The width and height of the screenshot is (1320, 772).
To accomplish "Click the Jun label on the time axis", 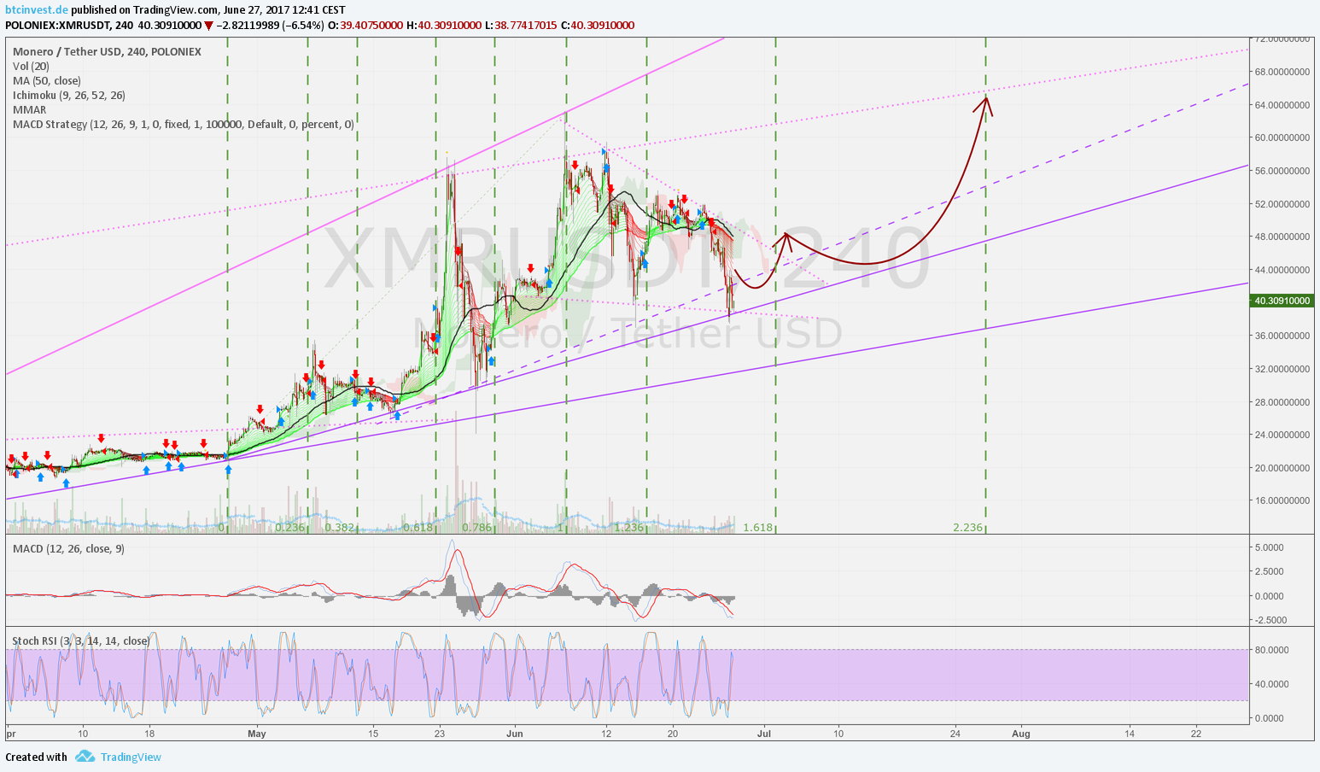I will 514,733.
